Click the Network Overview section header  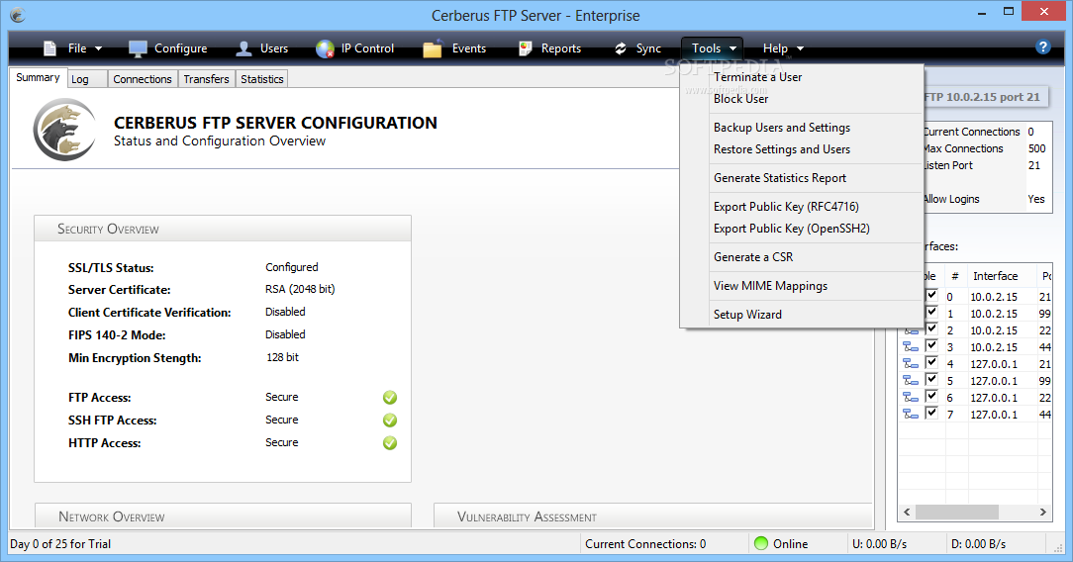coord(223,516)
